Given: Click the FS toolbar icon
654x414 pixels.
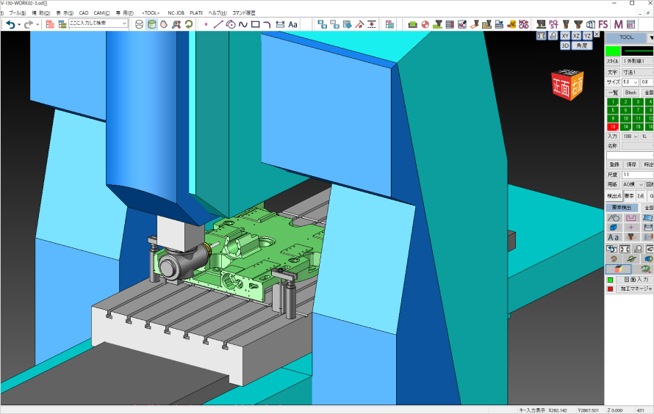Looking at the screenshot, I should coord(603,24).
